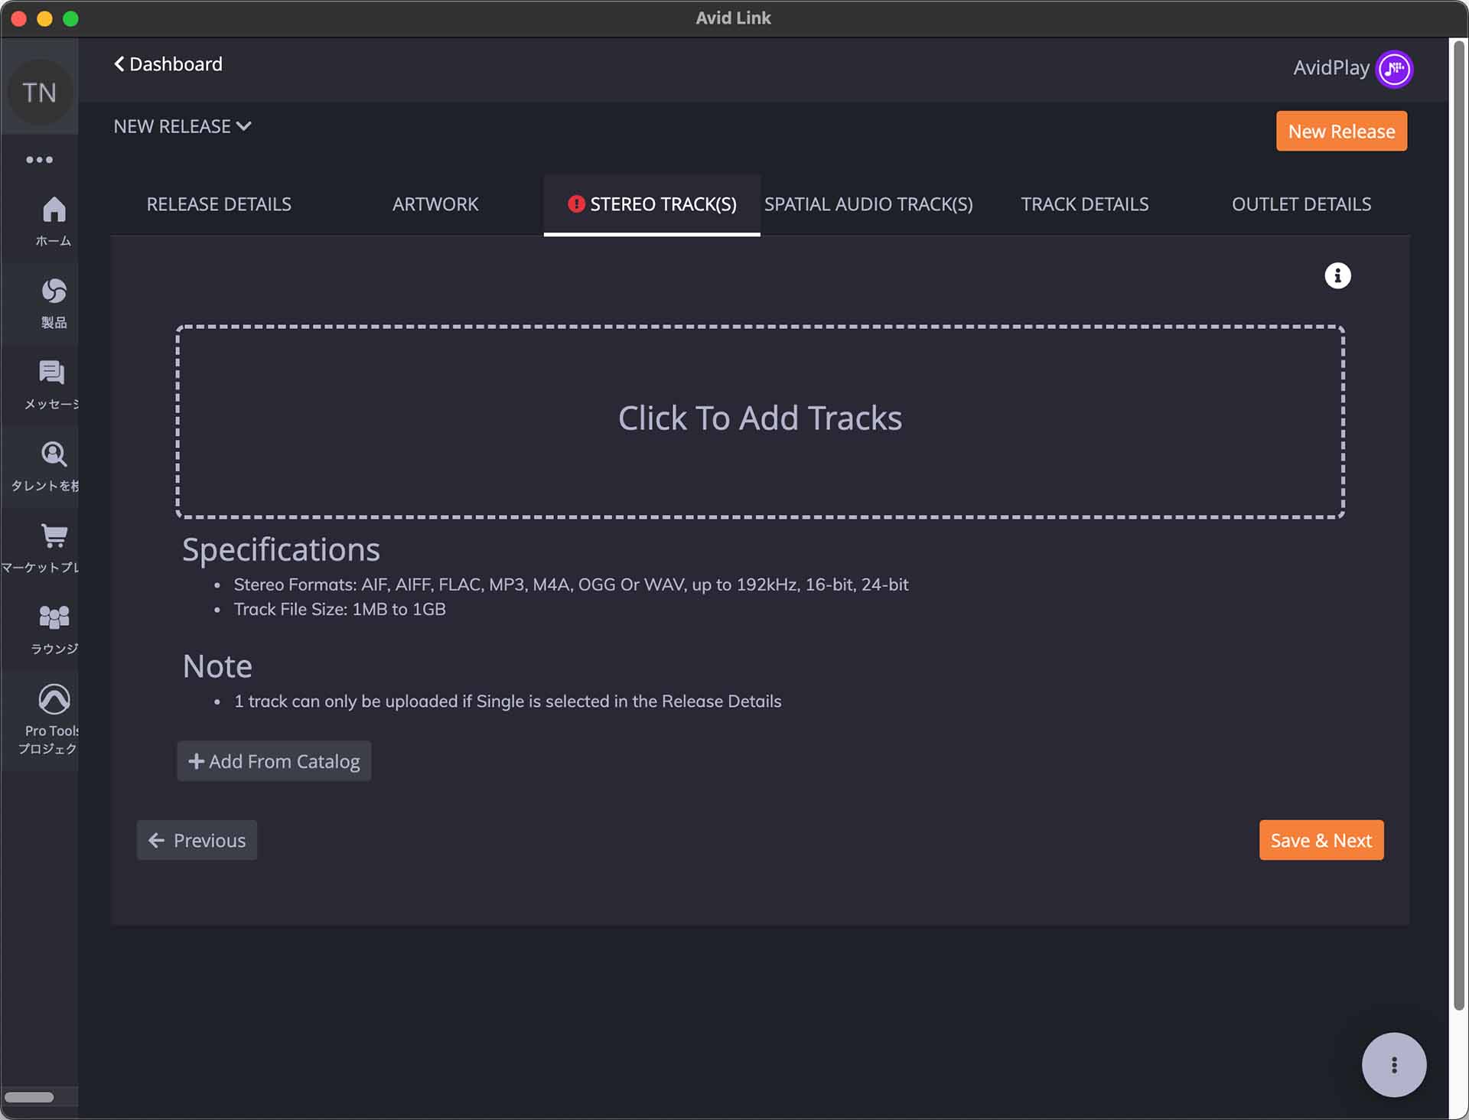Click the Save & Next button

(x=1321, y=840)
